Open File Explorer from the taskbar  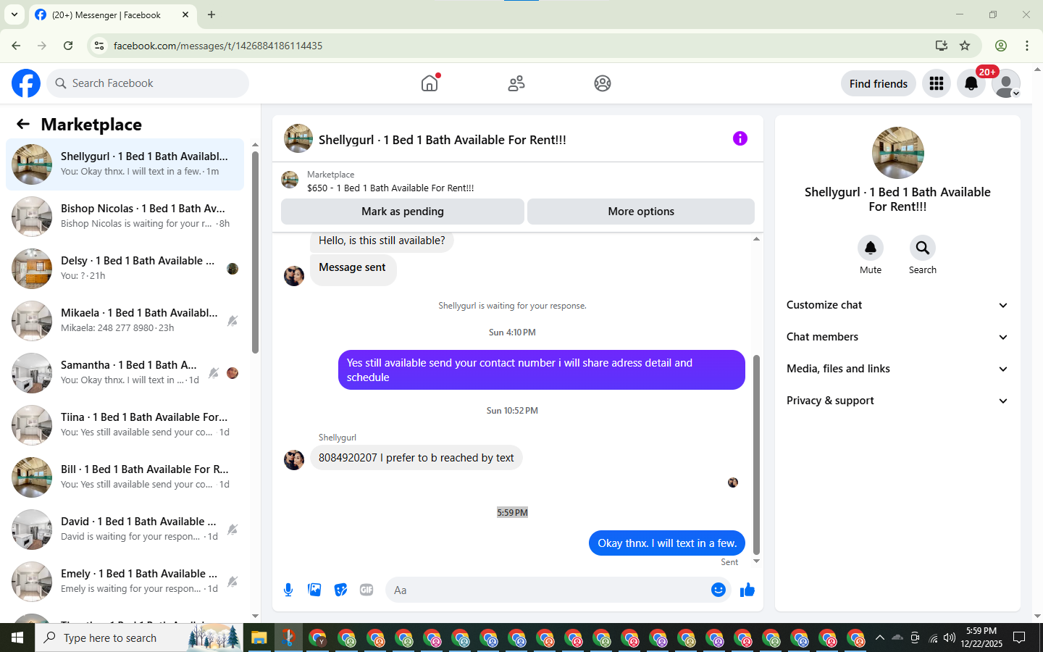click(259, 638)
